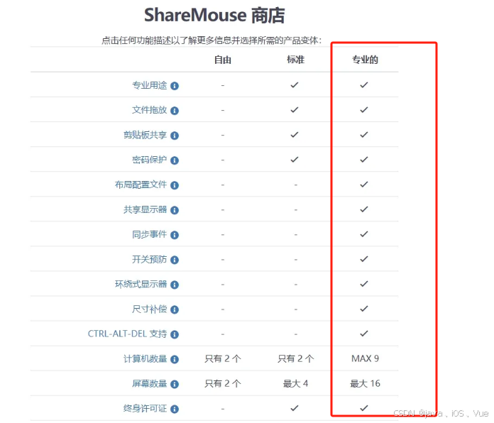Click the 环绕式显示器 feature link
494x423 pixels.
pyautogui.click(x=141, y=284)
